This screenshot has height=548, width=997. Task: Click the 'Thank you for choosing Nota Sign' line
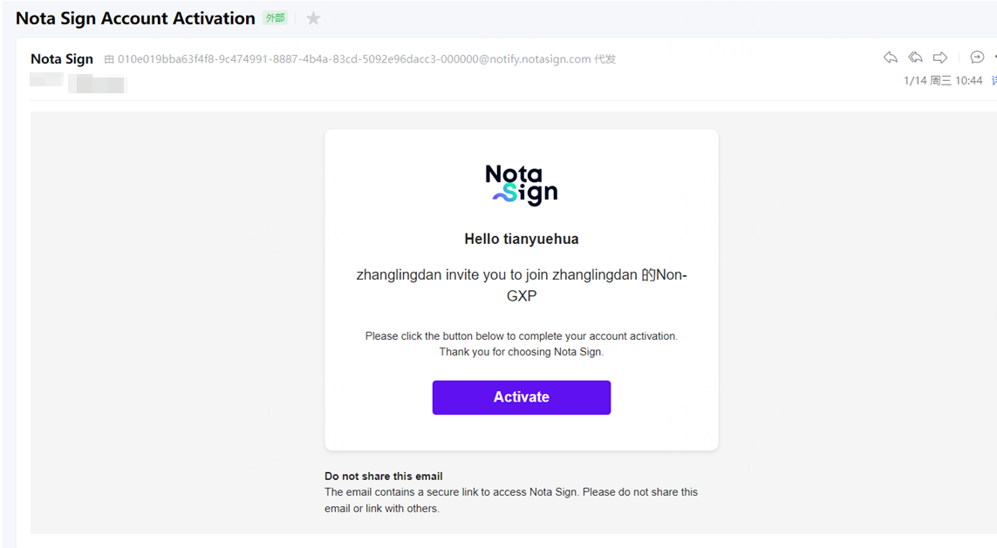click(x=521, y=352)
